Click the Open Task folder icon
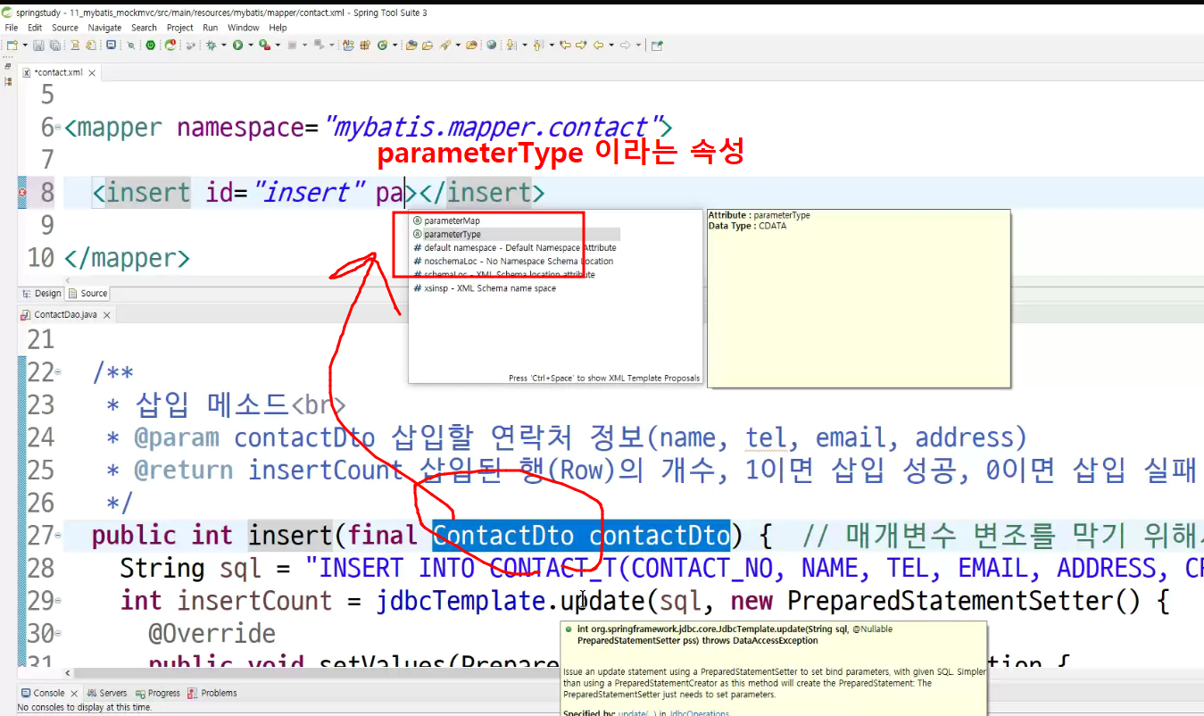Image resolution: width=1204 pixels, height=716 pixels. coord(428,45)
